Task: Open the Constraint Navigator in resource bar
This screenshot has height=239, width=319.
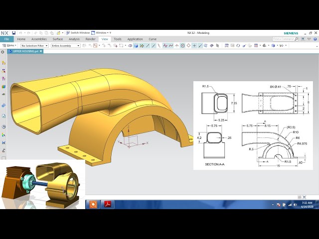Action: click(x=3, y=71)
